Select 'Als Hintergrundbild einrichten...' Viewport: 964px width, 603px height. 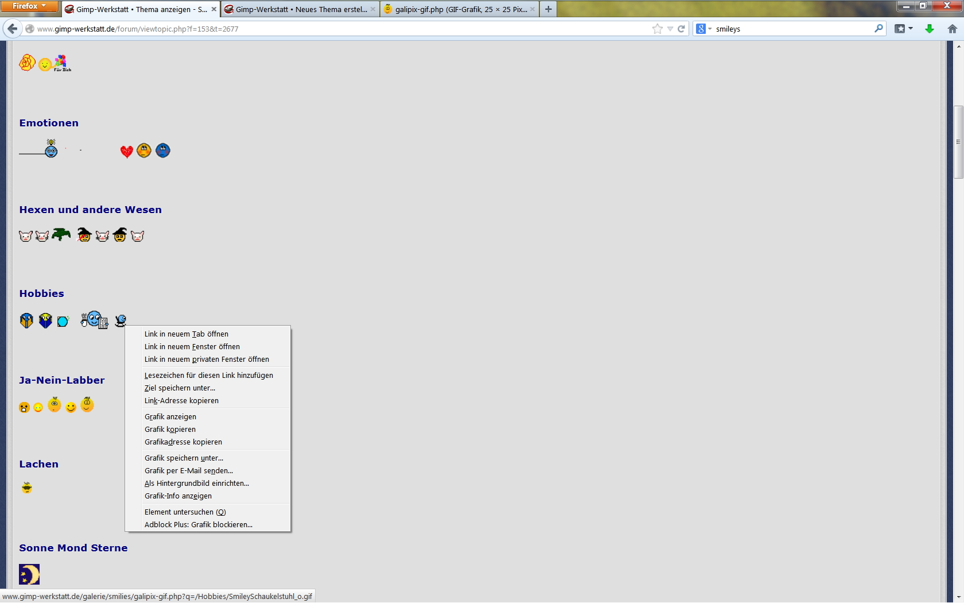[x=208, y=483]
